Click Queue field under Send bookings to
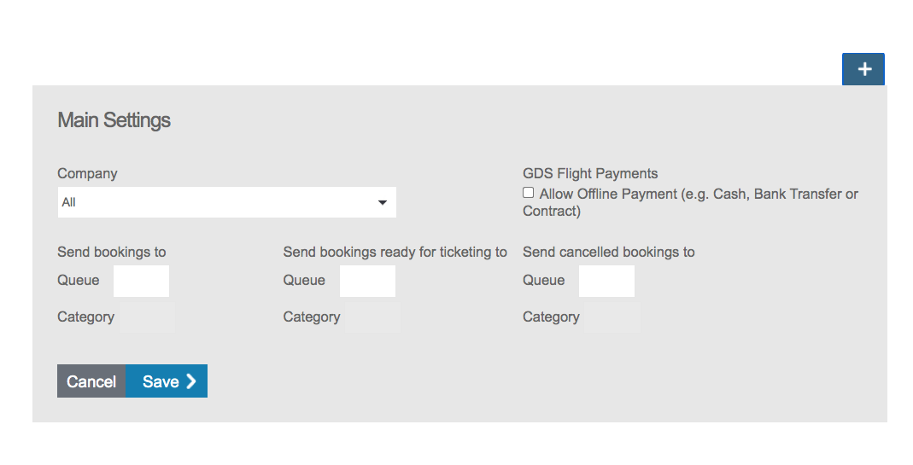This screenshot has width=913, height=465. pos(141,281)
